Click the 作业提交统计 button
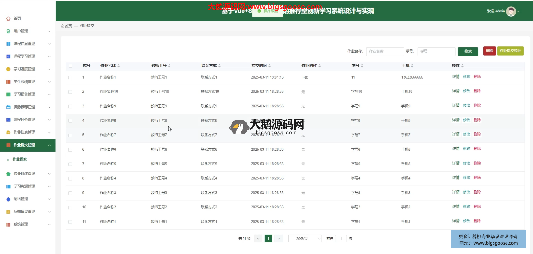 click(x=510, y=51)
